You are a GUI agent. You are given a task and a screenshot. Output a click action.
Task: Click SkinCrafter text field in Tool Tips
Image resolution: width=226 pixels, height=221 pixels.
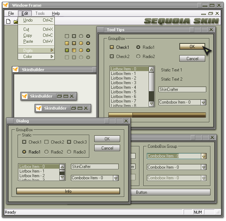click(182, 89)
